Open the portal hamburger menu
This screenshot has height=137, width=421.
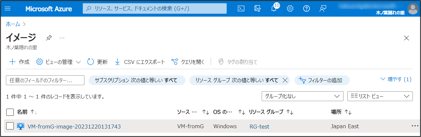pyautogui.click(x=8, y=9)
